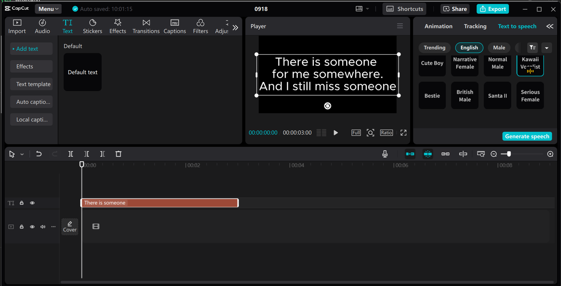
Task: Toggle main track magnet
Action: 410,154
